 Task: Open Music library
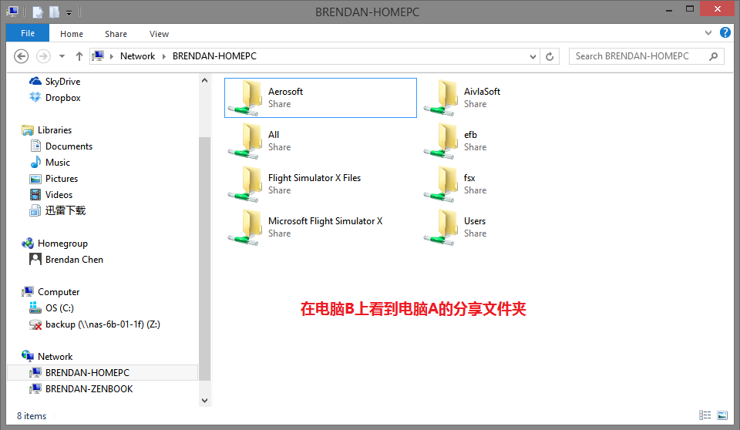tap(50, 163)
